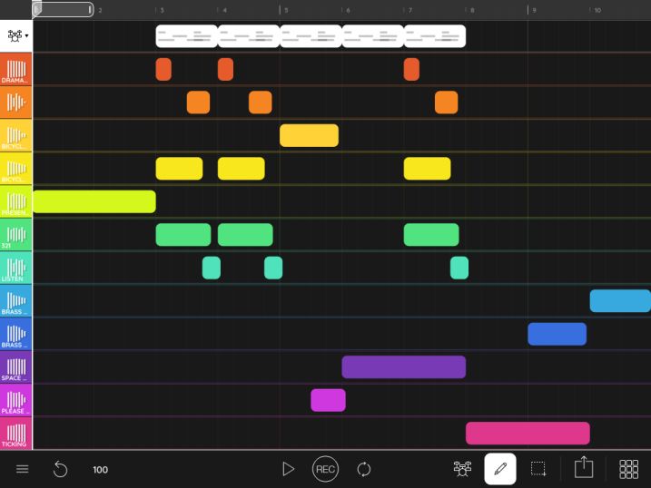This screenshot has width=651, height=488.
Task: Select the long lime PRESEN clip
Action: (x=94, y=202)
